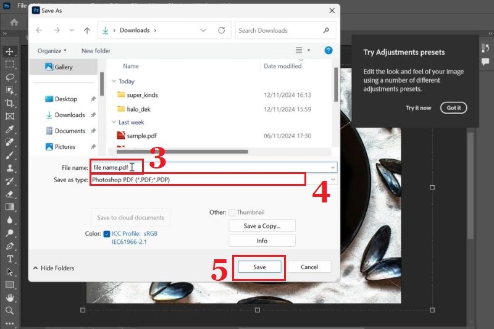Click the horizontal scrollbar of file list
494x329 pixels.
click(182, 151)
